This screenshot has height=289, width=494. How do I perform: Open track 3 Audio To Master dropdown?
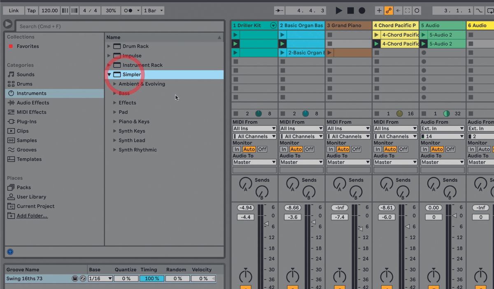[x=348, y=162]
